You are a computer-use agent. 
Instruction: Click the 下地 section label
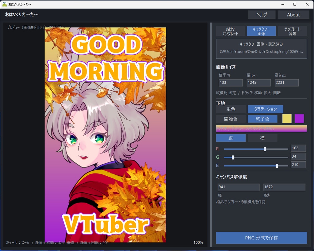pyautogui.click(x=221, y=103)
